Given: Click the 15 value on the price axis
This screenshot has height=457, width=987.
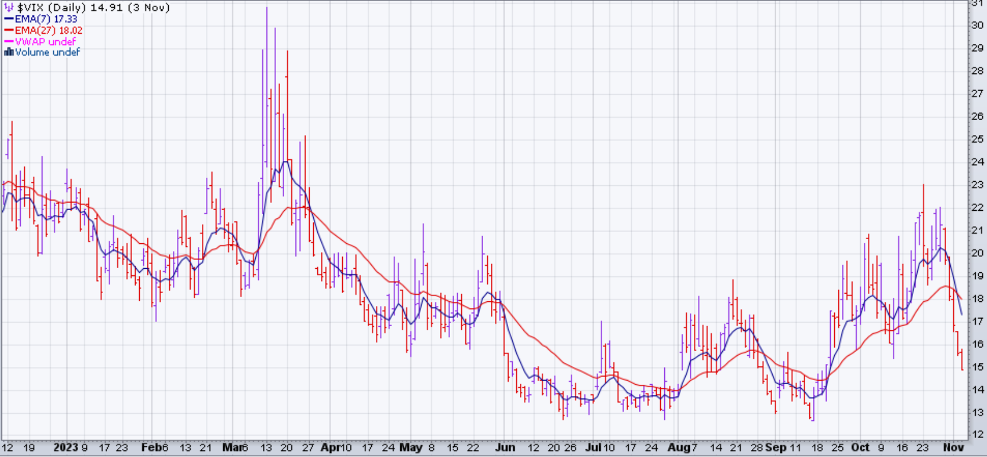Looking at the screenshot, I should point(977,367).
